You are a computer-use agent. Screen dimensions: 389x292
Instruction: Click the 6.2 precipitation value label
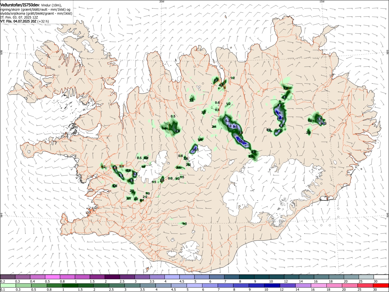(x=228, y=121)
